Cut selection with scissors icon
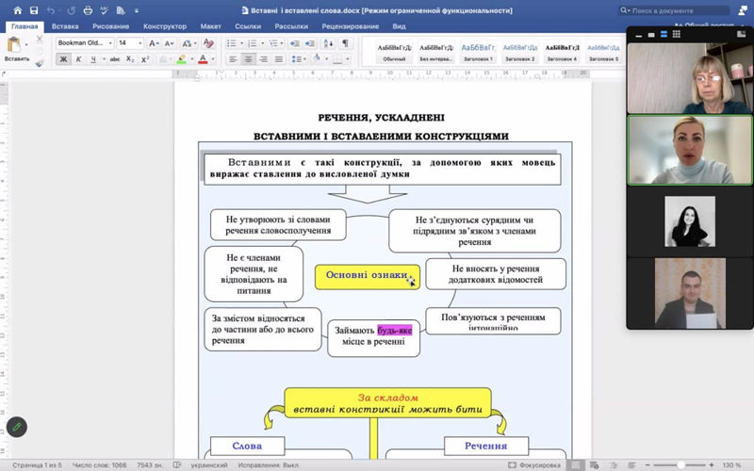Viewport: 754px width, 471px height. click(x=40, y=39)
